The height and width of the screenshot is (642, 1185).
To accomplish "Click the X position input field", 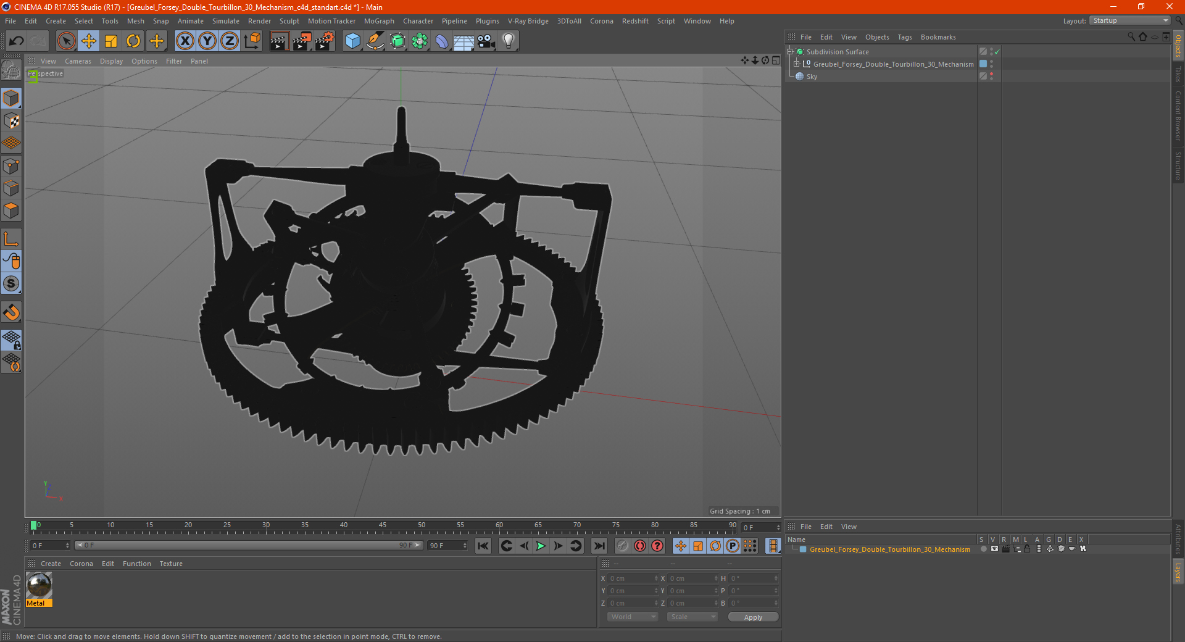I will tap(634, 578).
